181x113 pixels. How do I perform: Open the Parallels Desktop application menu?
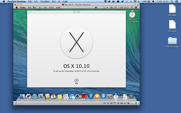click(x=17, y=2)
